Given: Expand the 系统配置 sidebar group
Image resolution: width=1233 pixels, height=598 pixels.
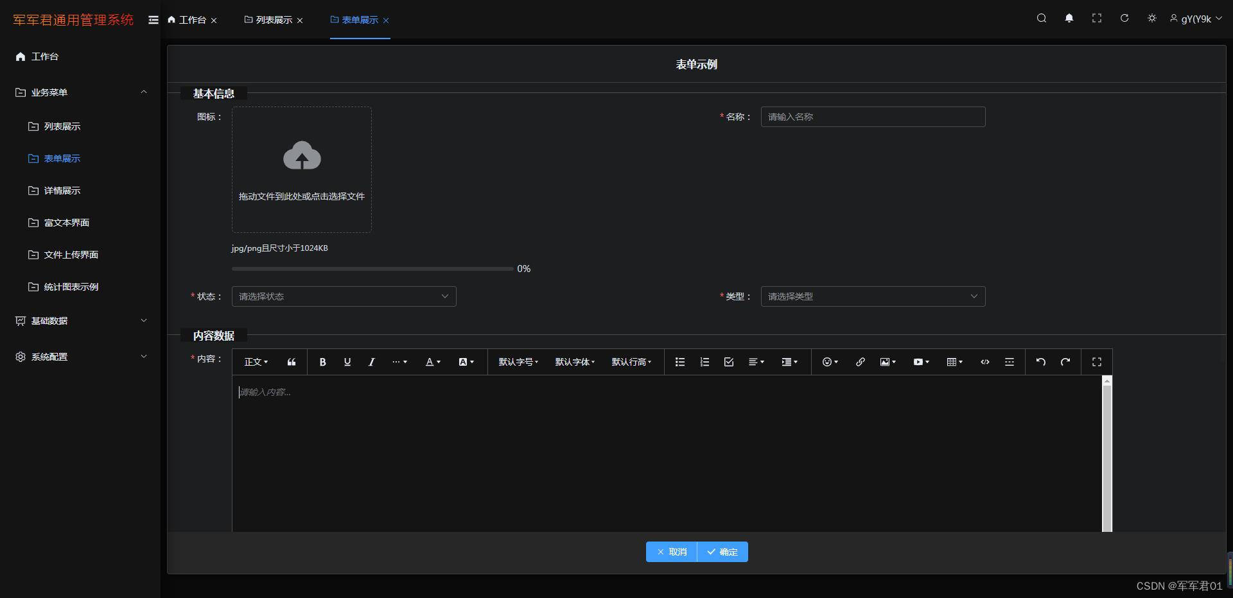Looking at the screenshot, I should tap(80, 357).
